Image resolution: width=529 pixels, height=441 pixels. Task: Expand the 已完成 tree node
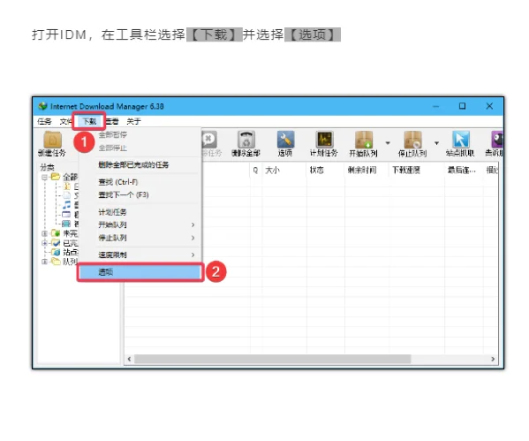tap(44, 243)
